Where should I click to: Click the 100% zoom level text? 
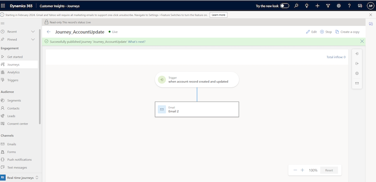[313, 170]
